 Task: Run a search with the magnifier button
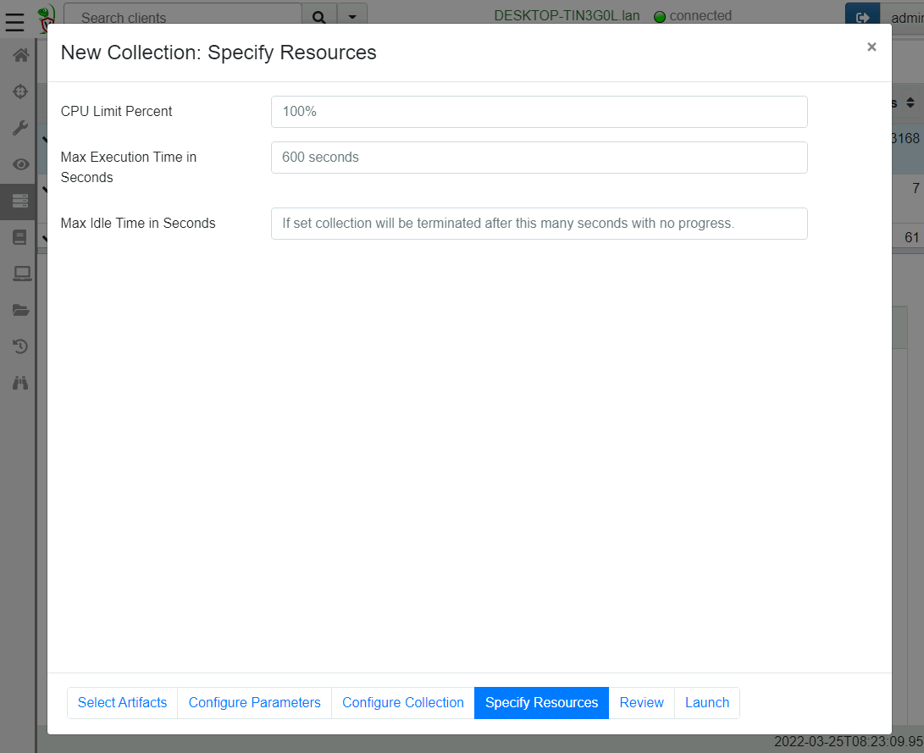pos(318,16)
